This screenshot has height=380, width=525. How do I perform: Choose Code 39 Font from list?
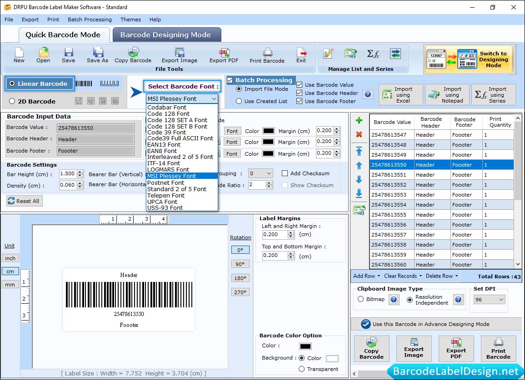(182, 133)
